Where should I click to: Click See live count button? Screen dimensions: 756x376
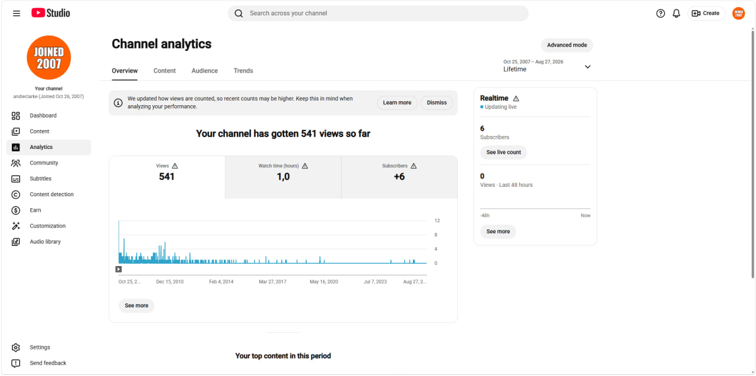click(504, 153)
